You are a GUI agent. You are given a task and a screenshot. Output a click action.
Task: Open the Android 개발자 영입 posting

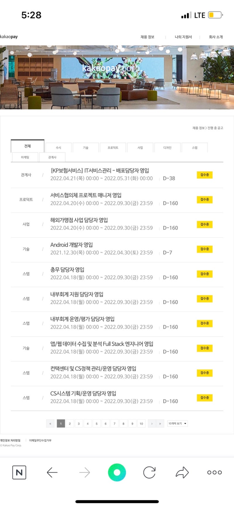coord(72,245)
